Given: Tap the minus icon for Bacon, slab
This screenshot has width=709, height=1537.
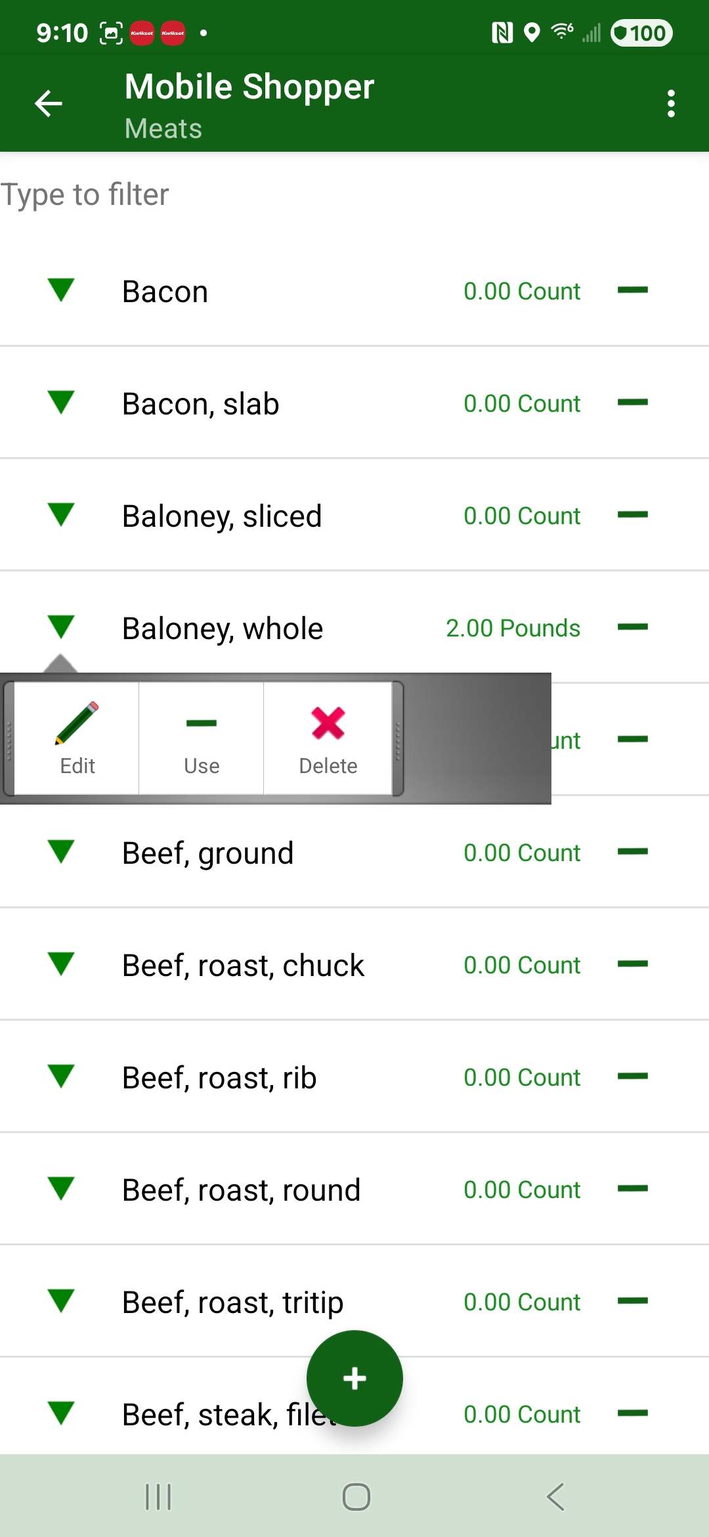Looking at the screenshot, I should click(632, 403).
